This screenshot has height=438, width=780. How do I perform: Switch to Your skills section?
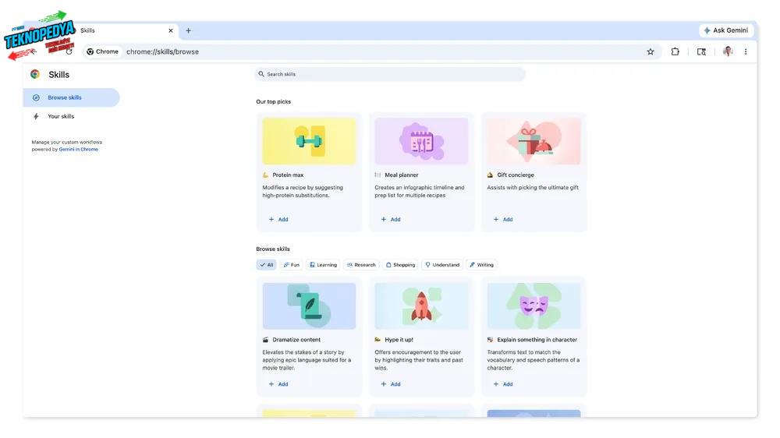click(61, 116)
